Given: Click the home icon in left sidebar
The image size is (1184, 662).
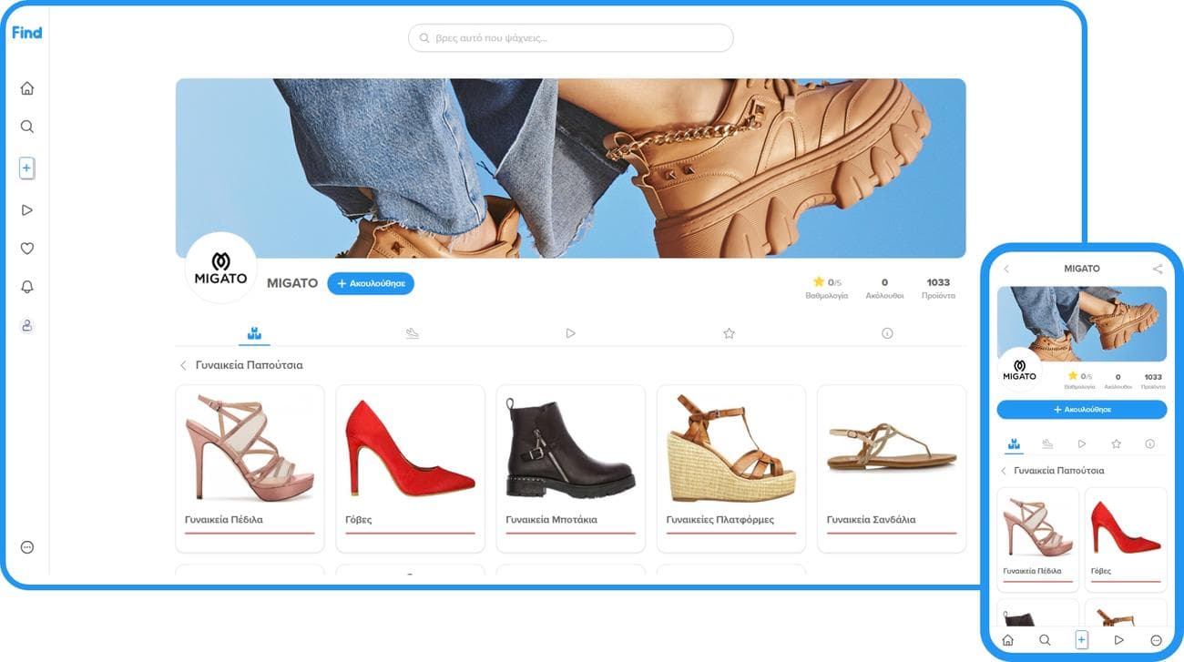Looking at the screenshot, I should (27, 88).
